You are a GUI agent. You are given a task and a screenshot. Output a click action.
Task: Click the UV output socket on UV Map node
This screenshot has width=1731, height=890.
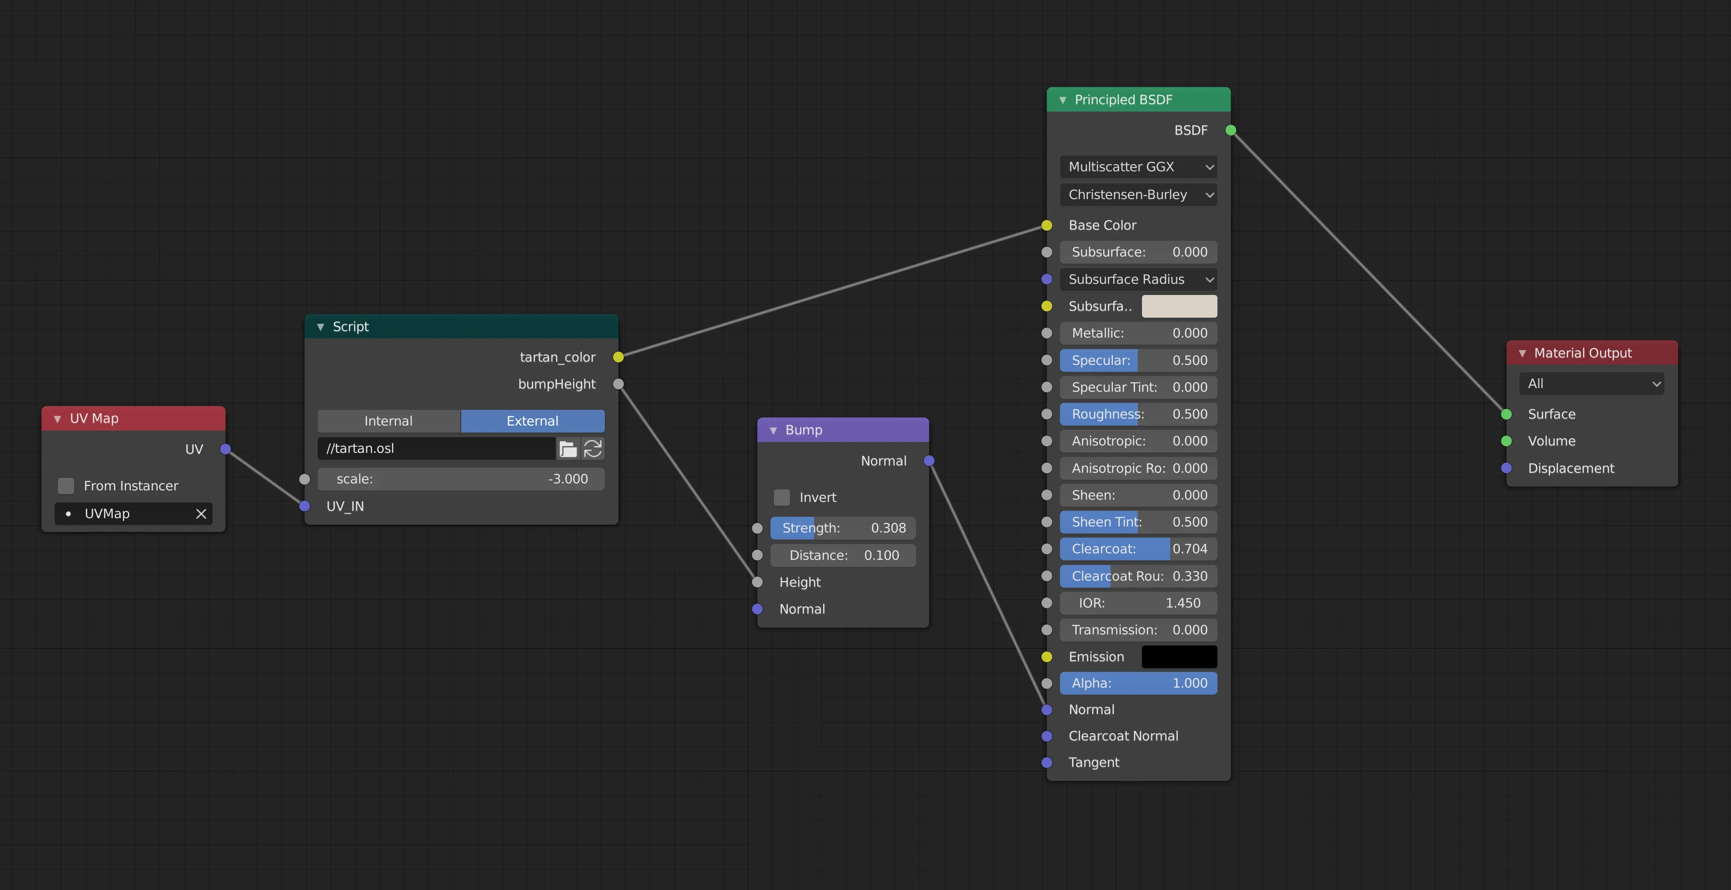[x=226, y=449]
